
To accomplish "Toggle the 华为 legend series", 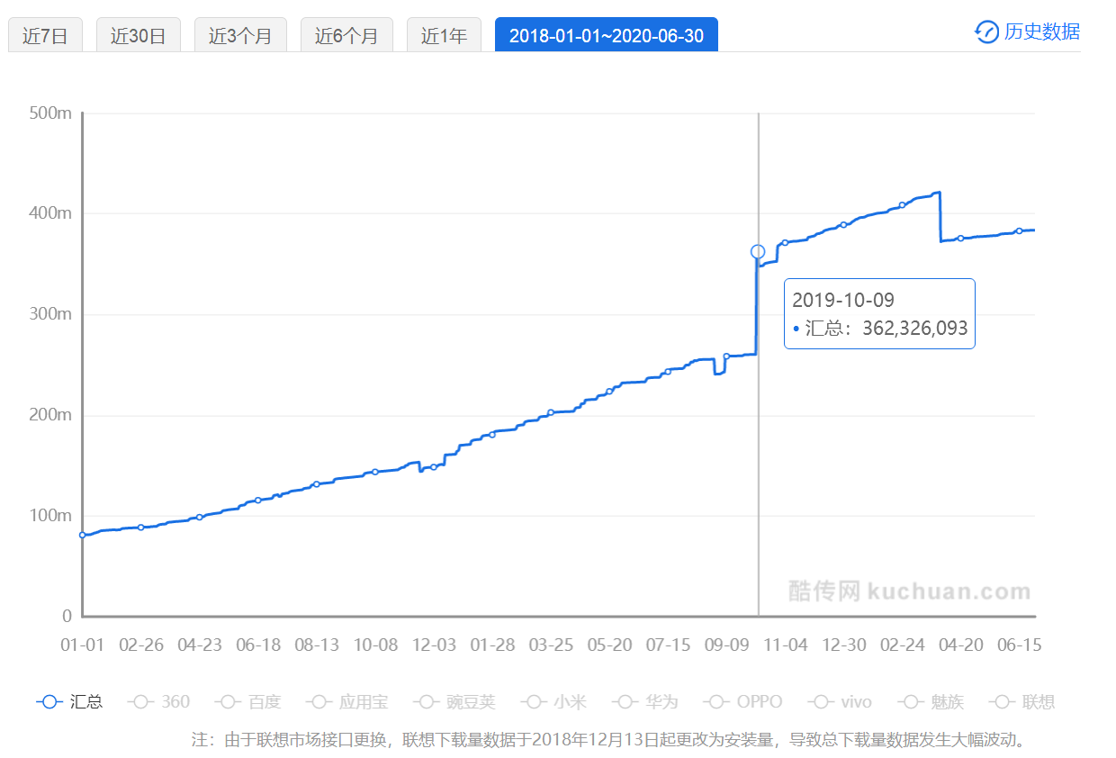I will (x=644, y=701).
